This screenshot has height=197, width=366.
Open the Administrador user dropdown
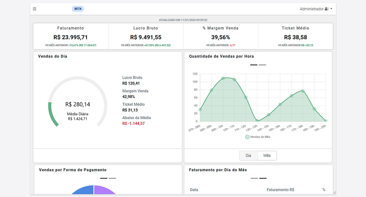[x=316, y=9]
